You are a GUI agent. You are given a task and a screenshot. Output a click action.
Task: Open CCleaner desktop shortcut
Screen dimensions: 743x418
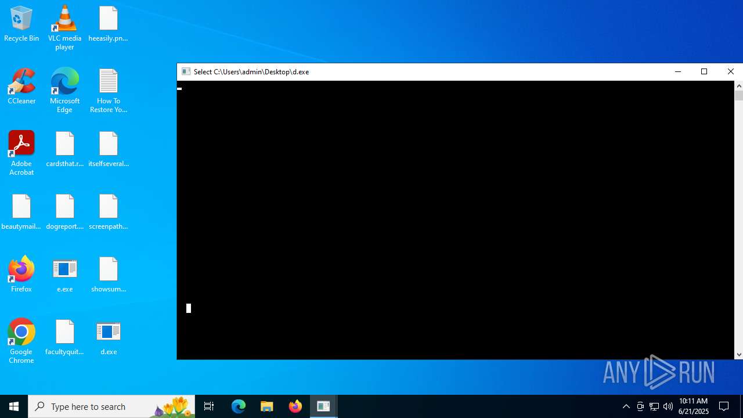click(21, 87)
